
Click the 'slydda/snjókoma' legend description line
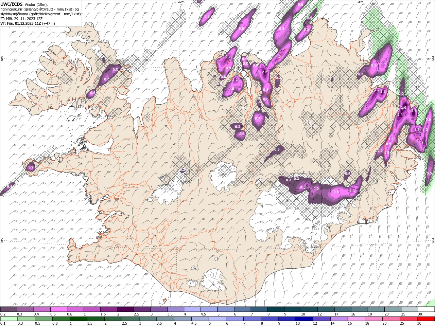[x=40, y=14]
